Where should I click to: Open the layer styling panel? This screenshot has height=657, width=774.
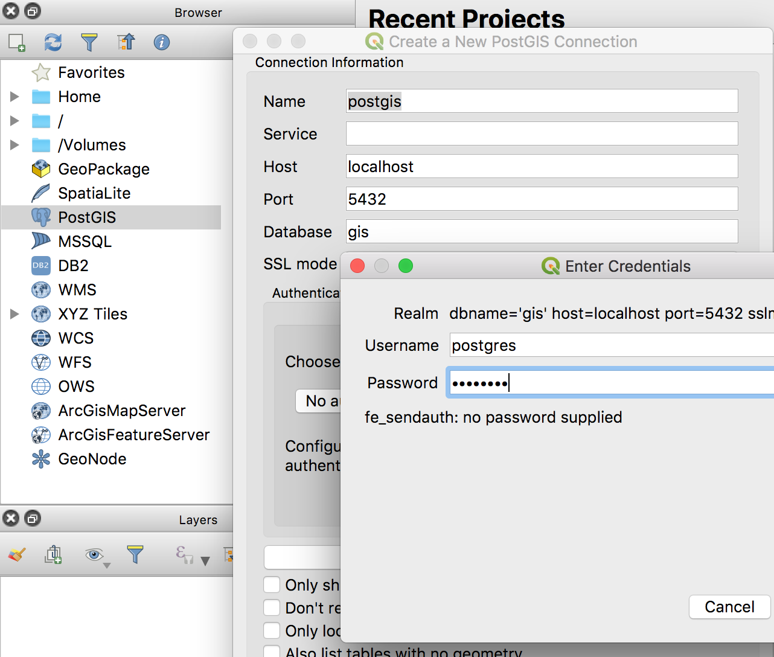(x=16, y=555)
